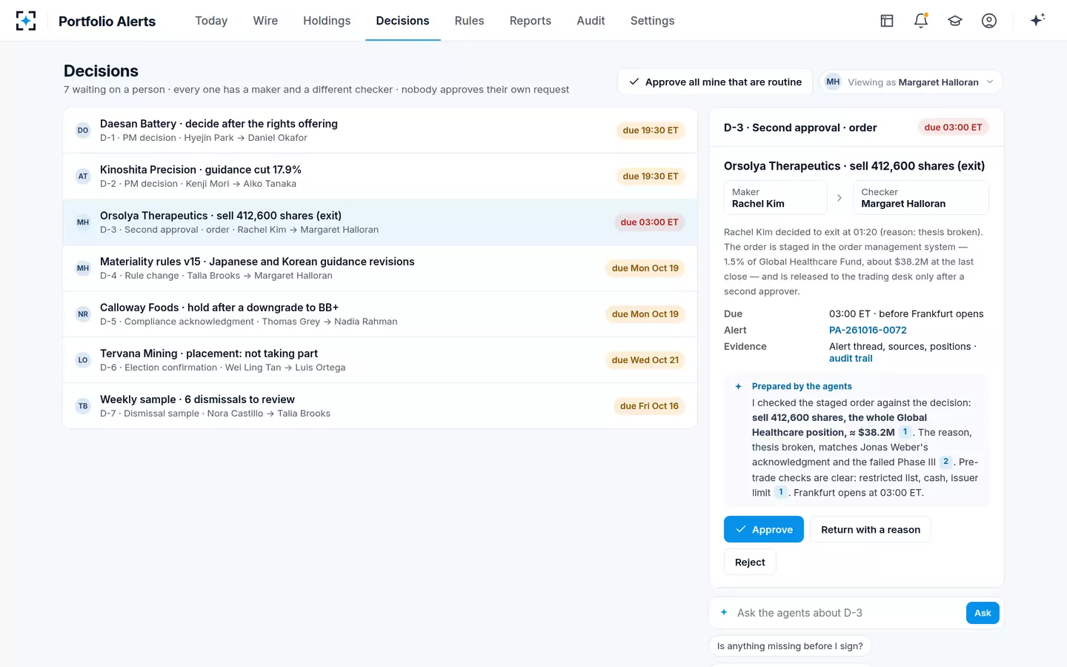Screen dimensions: 1067x667
Task: Open the user account icon
Action: 989,21
